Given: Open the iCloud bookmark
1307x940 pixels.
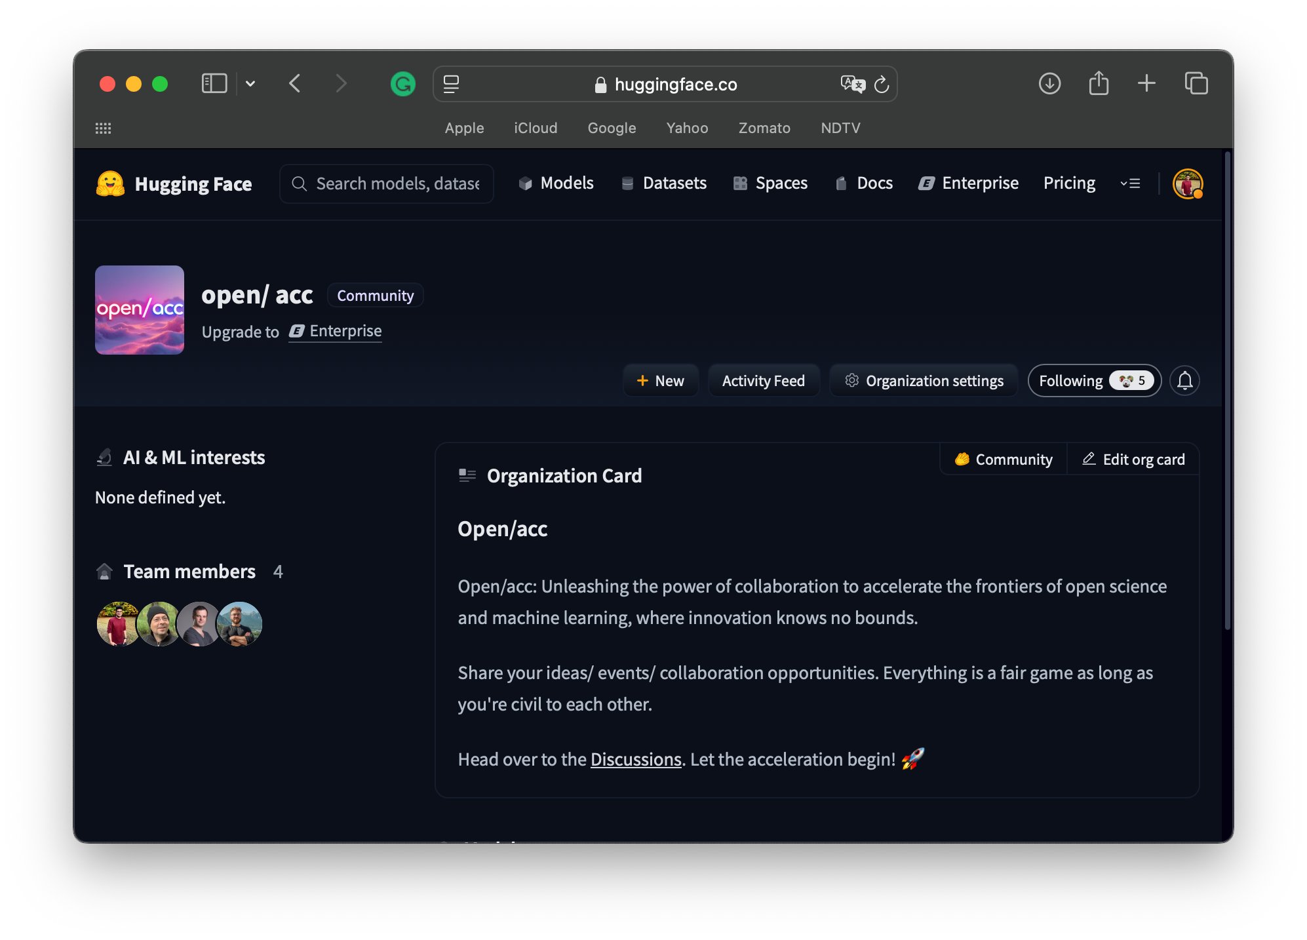Looking at the screenshot, I should click(536, 128).
